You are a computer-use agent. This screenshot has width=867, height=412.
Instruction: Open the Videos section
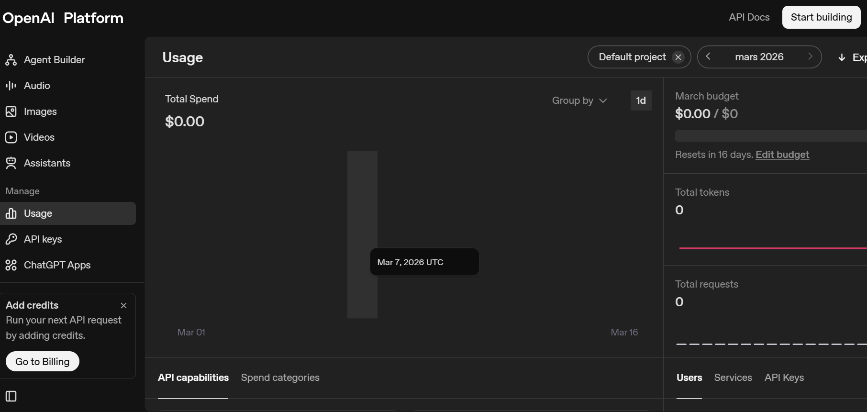pos(68,137)
